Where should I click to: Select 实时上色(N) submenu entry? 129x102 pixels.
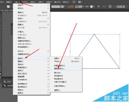click(x=31, y=73)
